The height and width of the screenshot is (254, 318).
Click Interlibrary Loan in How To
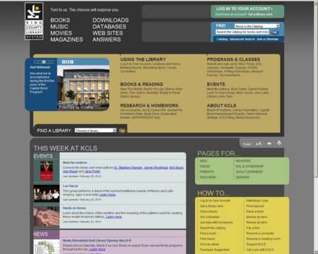[x=257, y=200]
